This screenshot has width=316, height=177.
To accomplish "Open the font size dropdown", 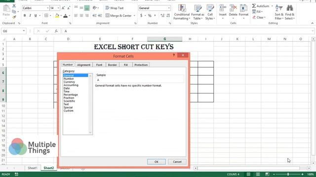I will tap(58, 8).
